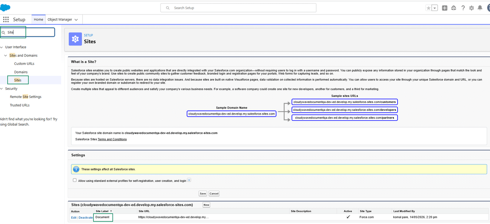
Task: Open the App Launcher grid icon
Action: 6,19
